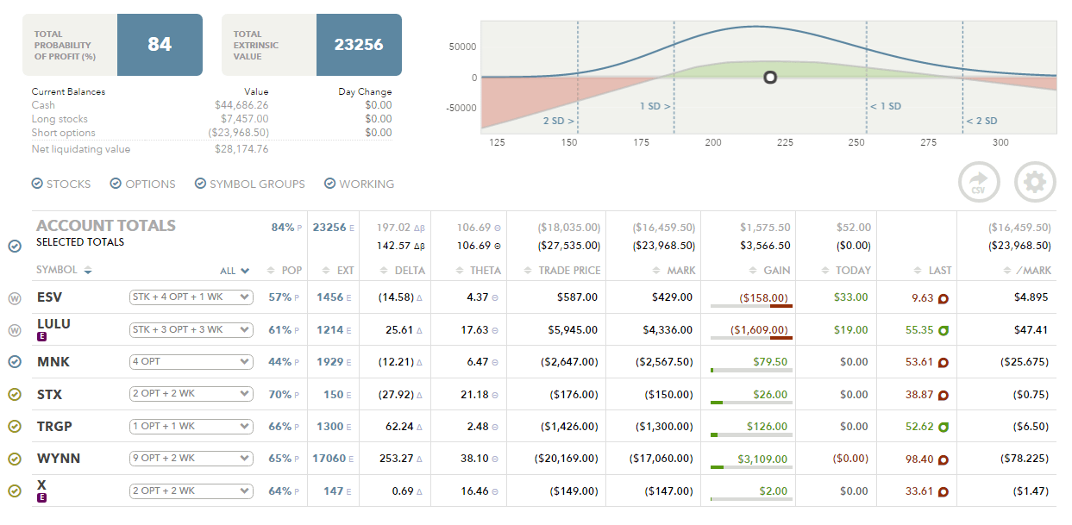Click the earnings E badge under LULU
1072x525 pixels.
click(41, 338)
